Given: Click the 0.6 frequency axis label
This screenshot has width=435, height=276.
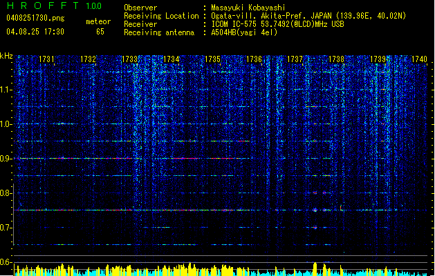Looking at the screenshot, I should (x=6, y=262).
